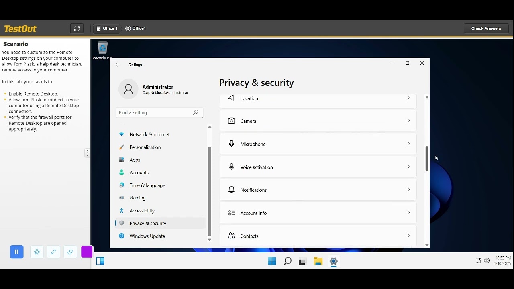The width and height of the screenshot is (514, 289).
Task: Click the sidebar scrollbar thumb
Action: pos(210,191)
